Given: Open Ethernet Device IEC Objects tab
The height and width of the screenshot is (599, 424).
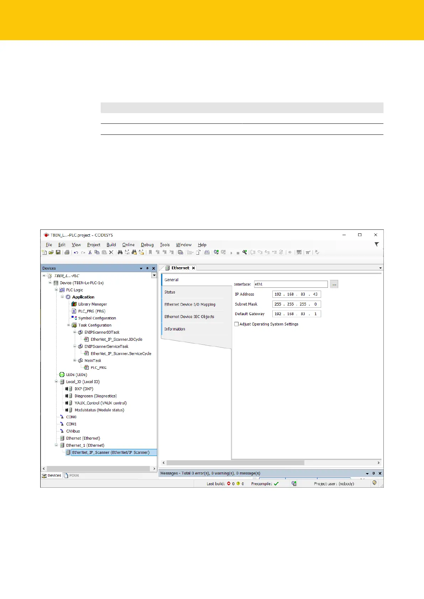Looking at the screenshot, I should (x=197, y=317).
